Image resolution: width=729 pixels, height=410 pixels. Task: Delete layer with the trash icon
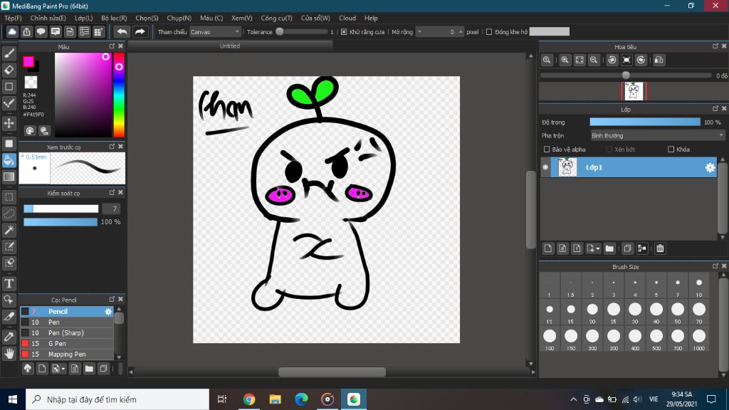[660, 248]
